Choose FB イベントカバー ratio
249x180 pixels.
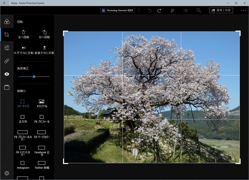23,151
